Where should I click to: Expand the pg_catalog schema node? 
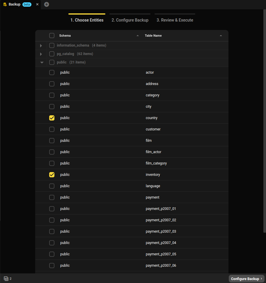coord(41,54)
